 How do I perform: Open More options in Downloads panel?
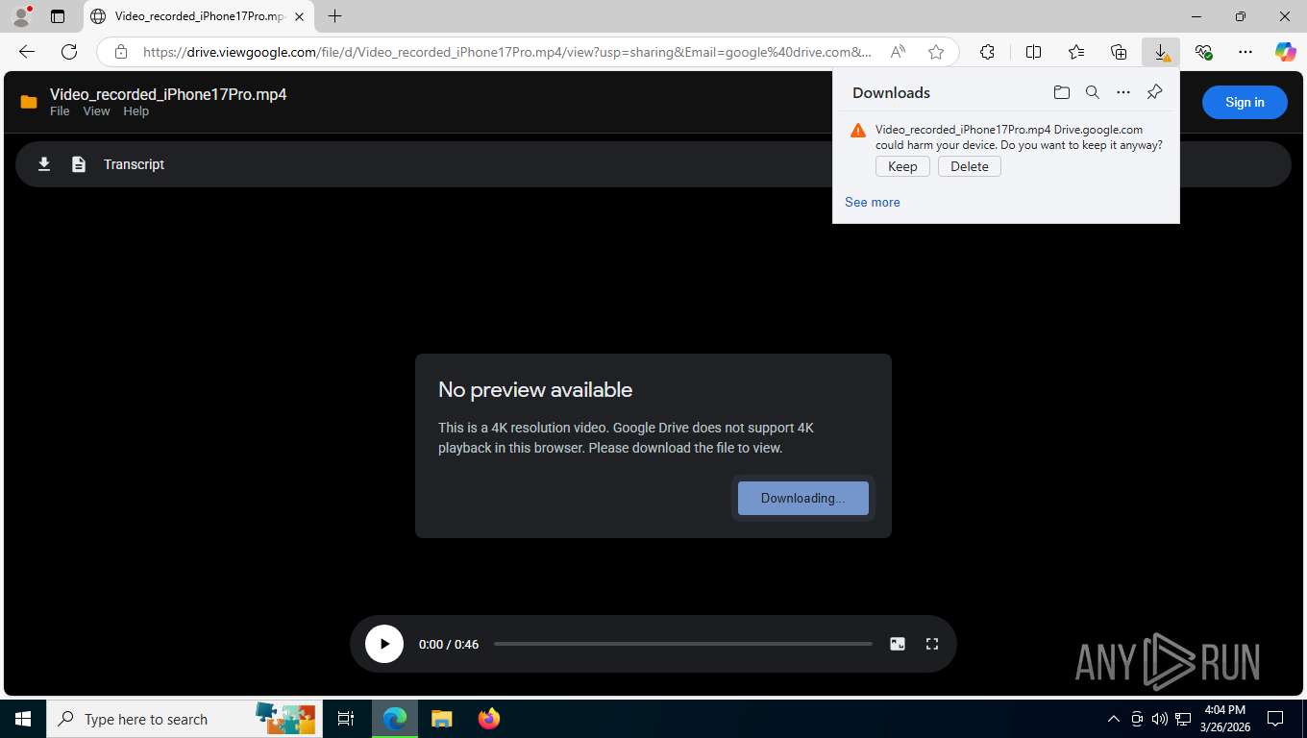coord(1123,92)
